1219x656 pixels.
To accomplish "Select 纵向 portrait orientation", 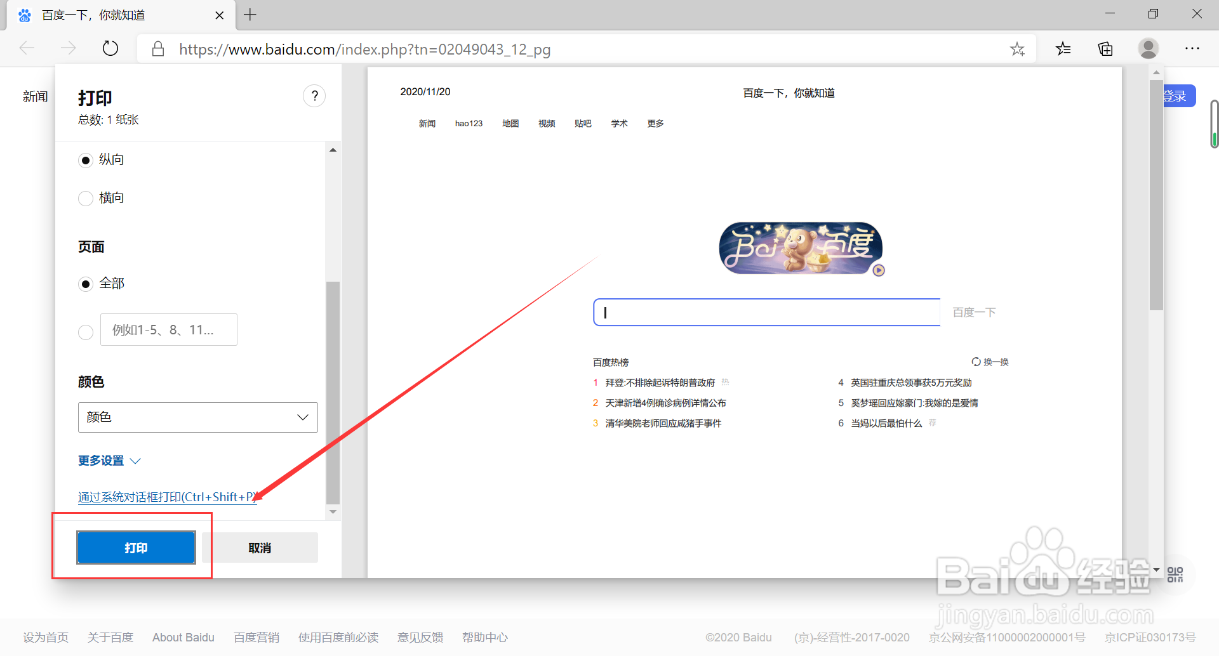I will (x=86, y=161).
